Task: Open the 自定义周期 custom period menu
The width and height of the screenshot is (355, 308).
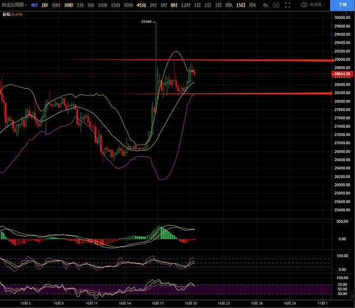Action: (14, 5)
